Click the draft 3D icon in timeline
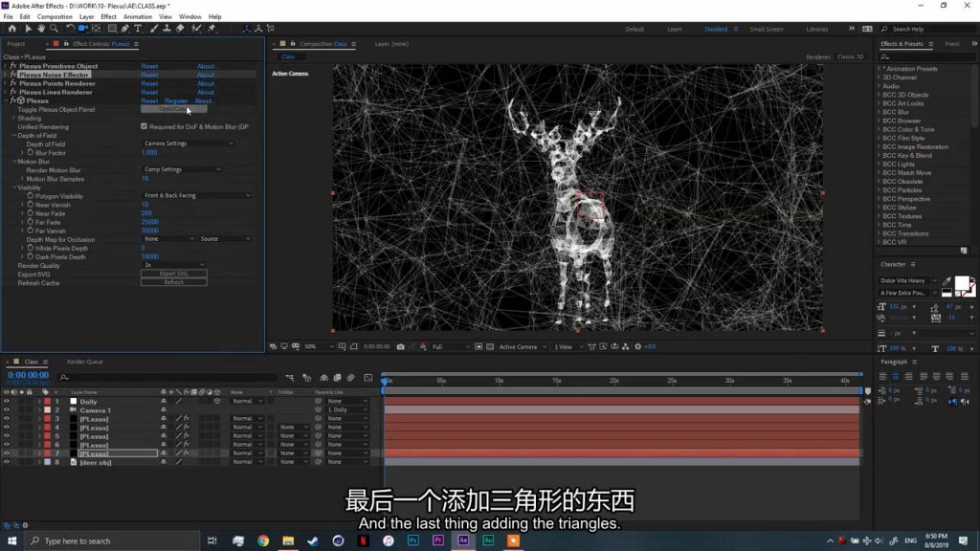Image resolution: width=980 pixels, height=551 pixels. click(307, 377)
